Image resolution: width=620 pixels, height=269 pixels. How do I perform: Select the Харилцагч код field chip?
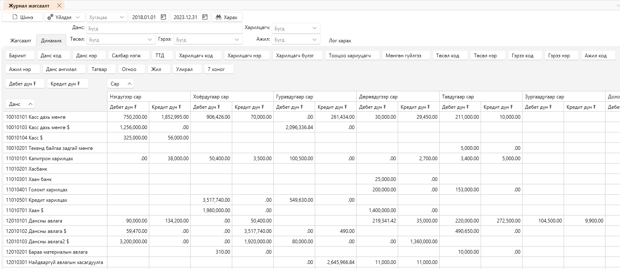click(199, 56)
